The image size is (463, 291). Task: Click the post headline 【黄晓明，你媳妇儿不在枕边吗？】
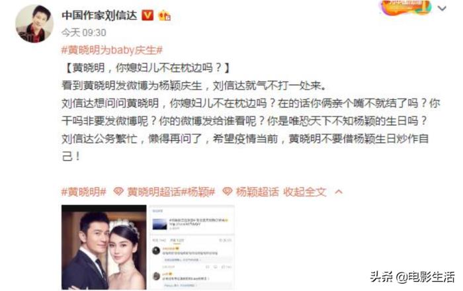pyautogui.click(x=146, y=68)
